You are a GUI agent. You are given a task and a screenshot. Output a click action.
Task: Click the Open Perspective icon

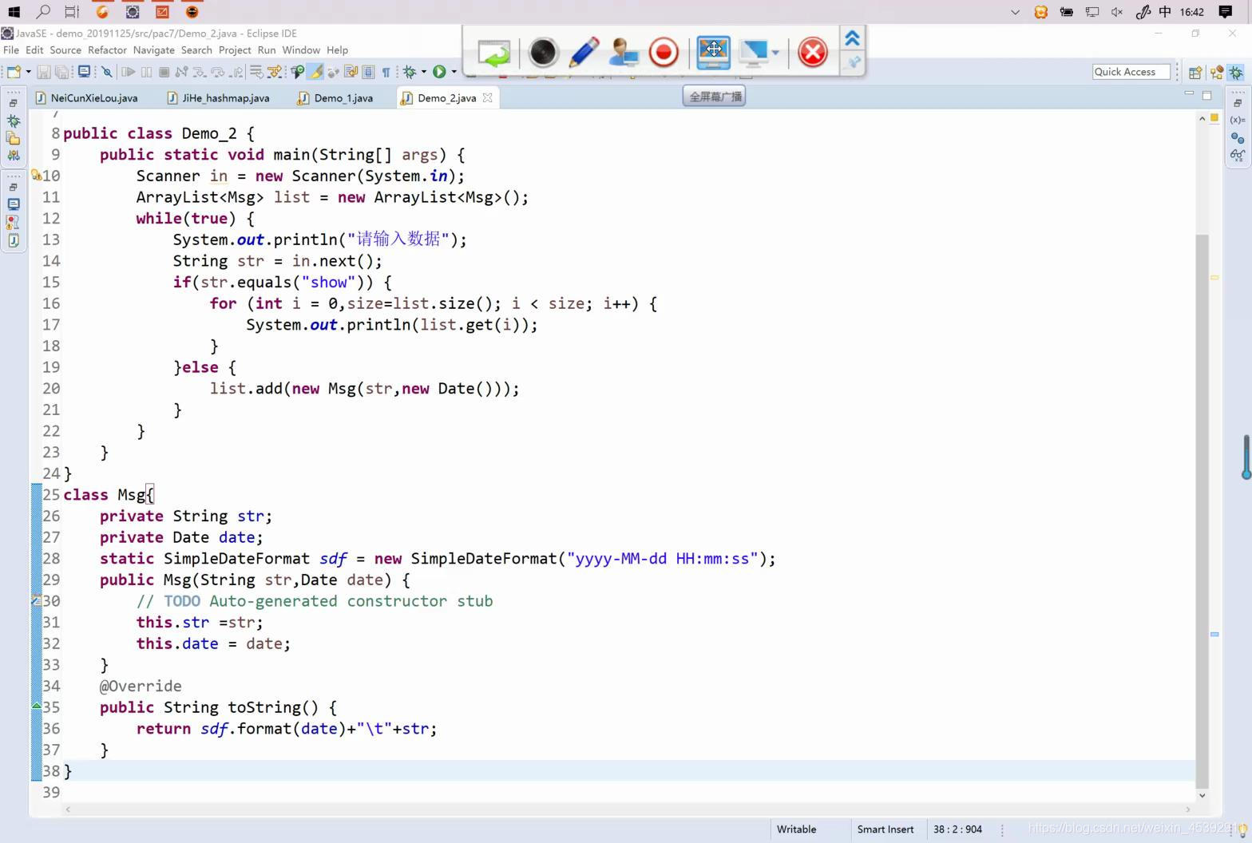(1195, 73)
